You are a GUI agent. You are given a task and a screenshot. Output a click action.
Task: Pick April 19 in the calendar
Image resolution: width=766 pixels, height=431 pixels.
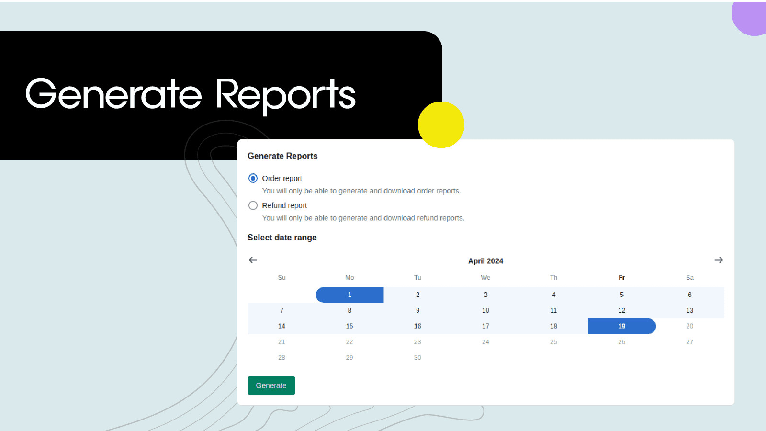click(x=621, y=326)
